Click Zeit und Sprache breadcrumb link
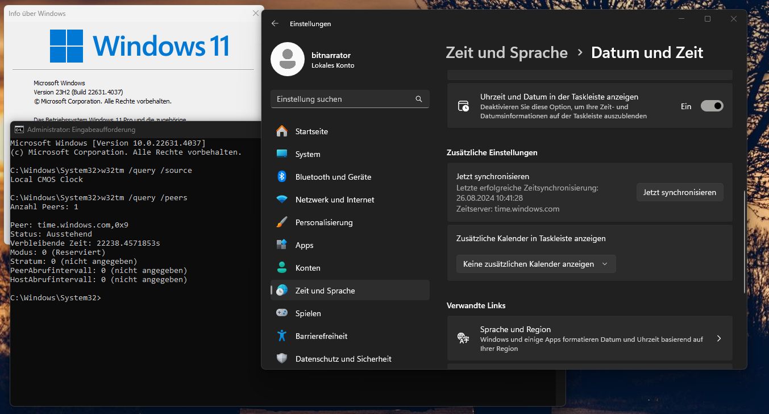769x414 pixels. click(x=506, y=53)
